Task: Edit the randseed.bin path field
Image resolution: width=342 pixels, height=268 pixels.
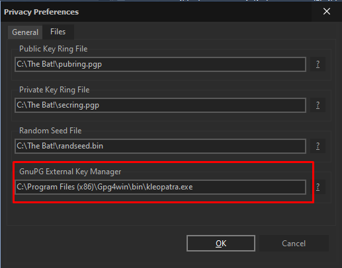Action: (x=160, y=146)
